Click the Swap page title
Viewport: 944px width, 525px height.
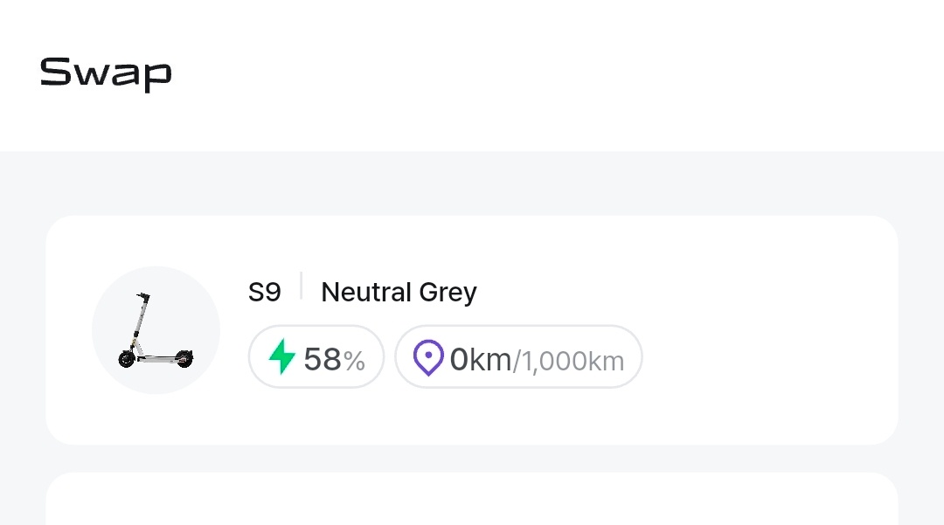[106, 73]
